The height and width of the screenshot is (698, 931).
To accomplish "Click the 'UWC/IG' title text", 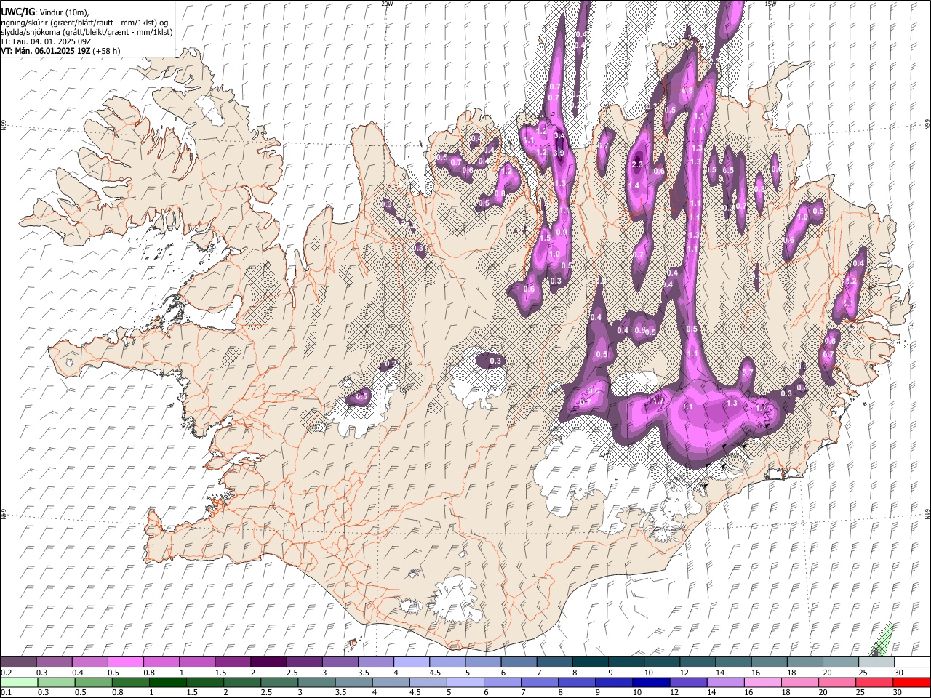I will coord(17,12).
